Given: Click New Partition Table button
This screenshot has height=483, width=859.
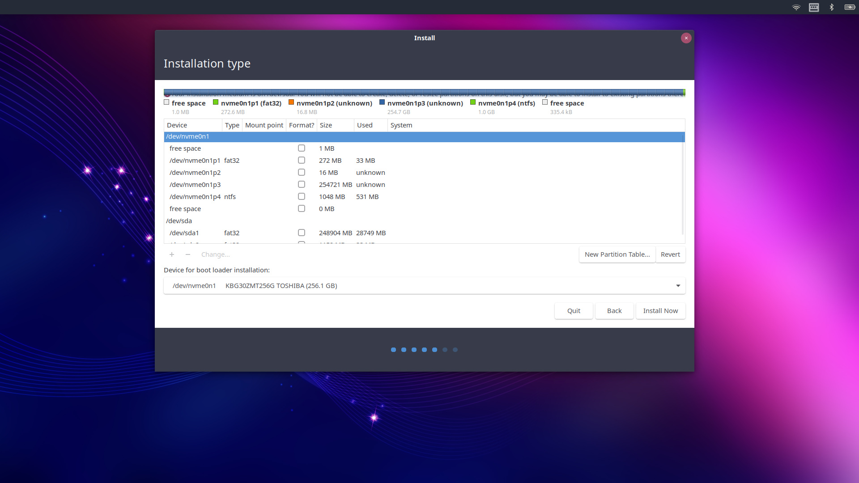Looking at the screenshot, I should [x=617, y=254].
